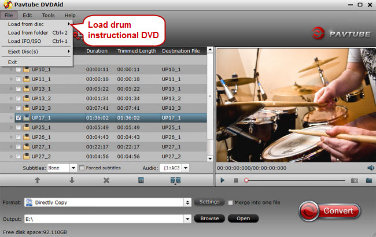Open the File menu
The height and width of the screenshot is (237, 376).
pos(9,15)
